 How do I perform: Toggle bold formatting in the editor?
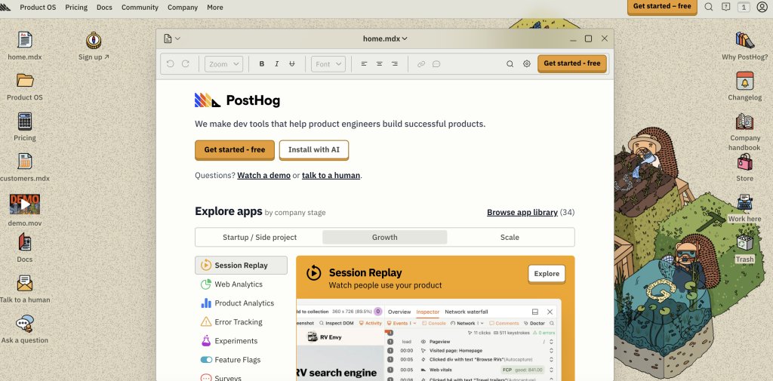point(262,63)
